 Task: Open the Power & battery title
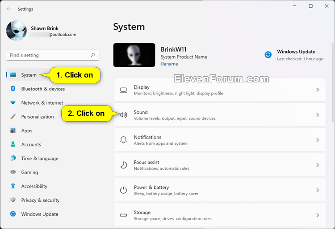click(151, 188)
